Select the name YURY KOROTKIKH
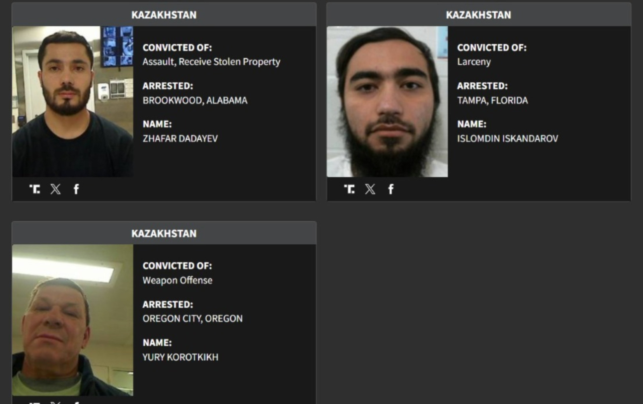643x404 pixels. click(x=181, y=357)
